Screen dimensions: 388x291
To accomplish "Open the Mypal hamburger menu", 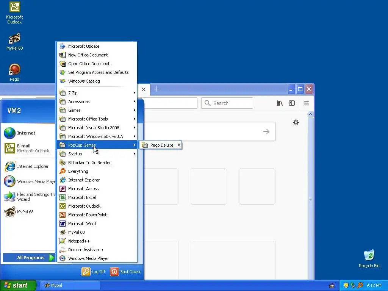I will pos(306,103).
